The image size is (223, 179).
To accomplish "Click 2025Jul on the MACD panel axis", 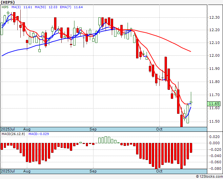I will pos(8,171).
